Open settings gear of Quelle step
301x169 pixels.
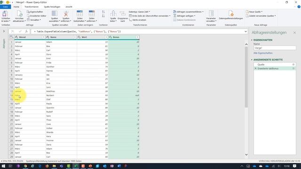[293, 65]
